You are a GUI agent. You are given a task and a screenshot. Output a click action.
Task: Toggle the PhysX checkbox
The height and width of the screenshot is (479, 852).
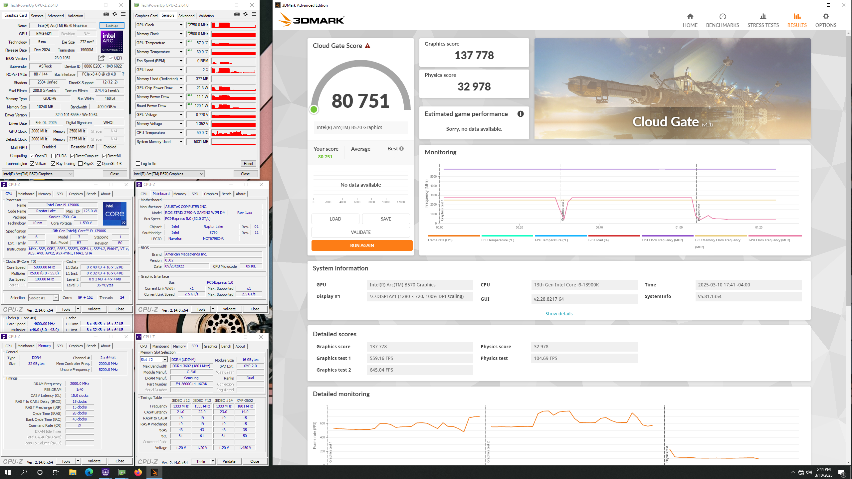[80, 163]
